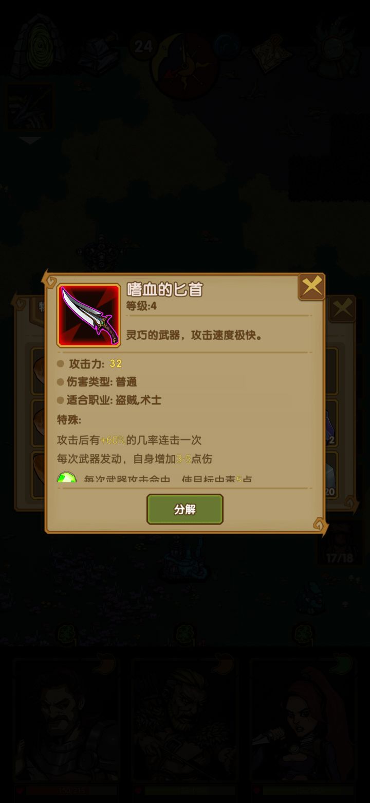
Task: Expand the down arrow under left thumbnail
Action: [x=30, y=141]
